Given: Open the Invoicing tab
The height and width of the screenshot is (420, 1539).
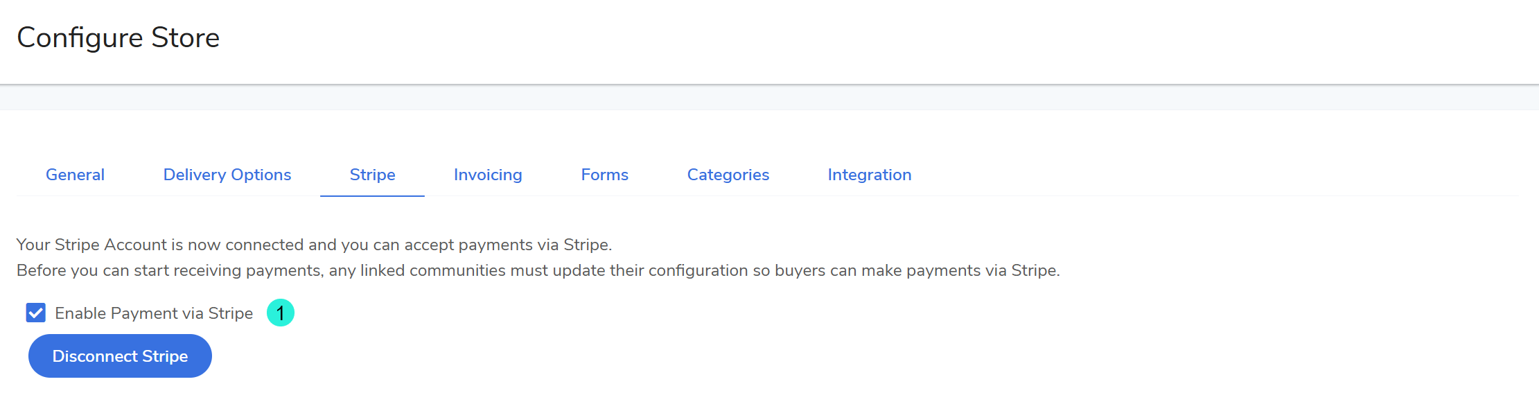Looking at the screenshot, I should coord(488,175).
